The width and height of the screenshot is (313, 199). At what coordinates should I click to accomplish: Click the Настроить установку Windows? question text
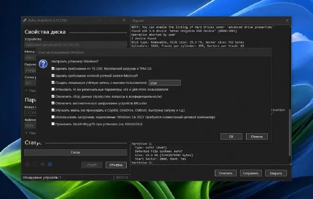pyautogui.click(x=74, y=61)
